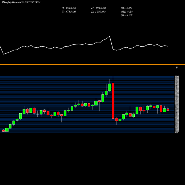This screenshot has width=185, height=185.
Task: Click the 'OC: 3.07' value
Action: (x=127, y=8)
